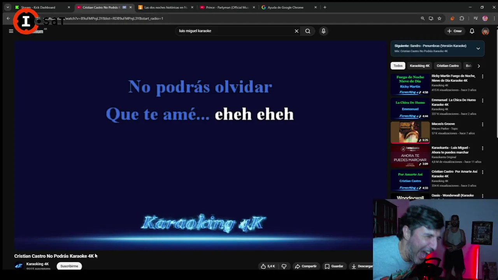This screenshot has width=498, height=280.
Task: Subscribe to Karaoking 4K channel
Action: pyautogui.click(x=69, y=266)
